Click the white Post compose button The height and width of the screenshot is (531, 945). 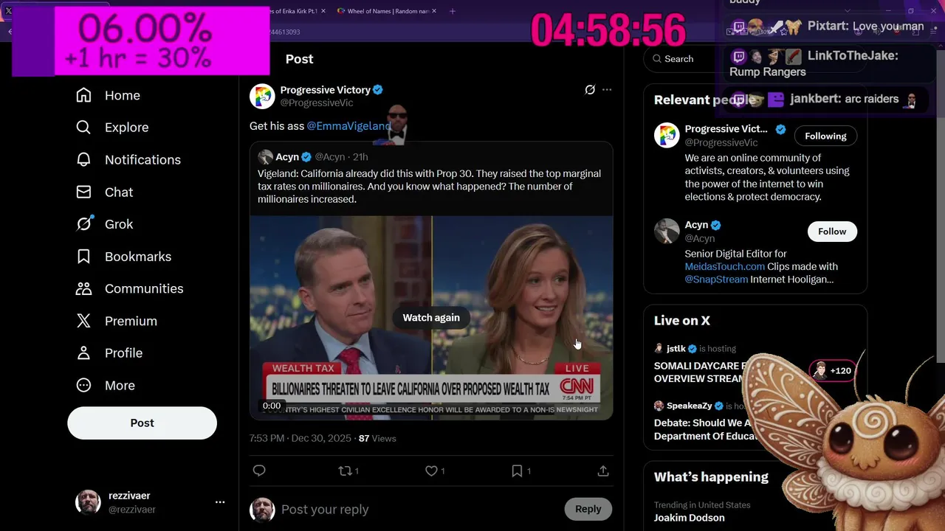pyautogui.click(x=142, y=423)
